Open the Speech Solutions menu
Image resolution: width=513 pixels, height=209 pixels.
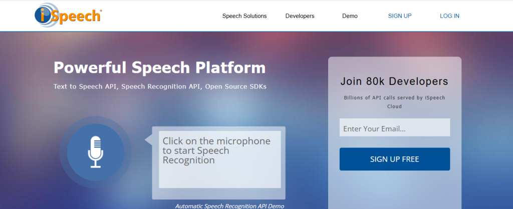pyautogui.click(x=244, y=16)
